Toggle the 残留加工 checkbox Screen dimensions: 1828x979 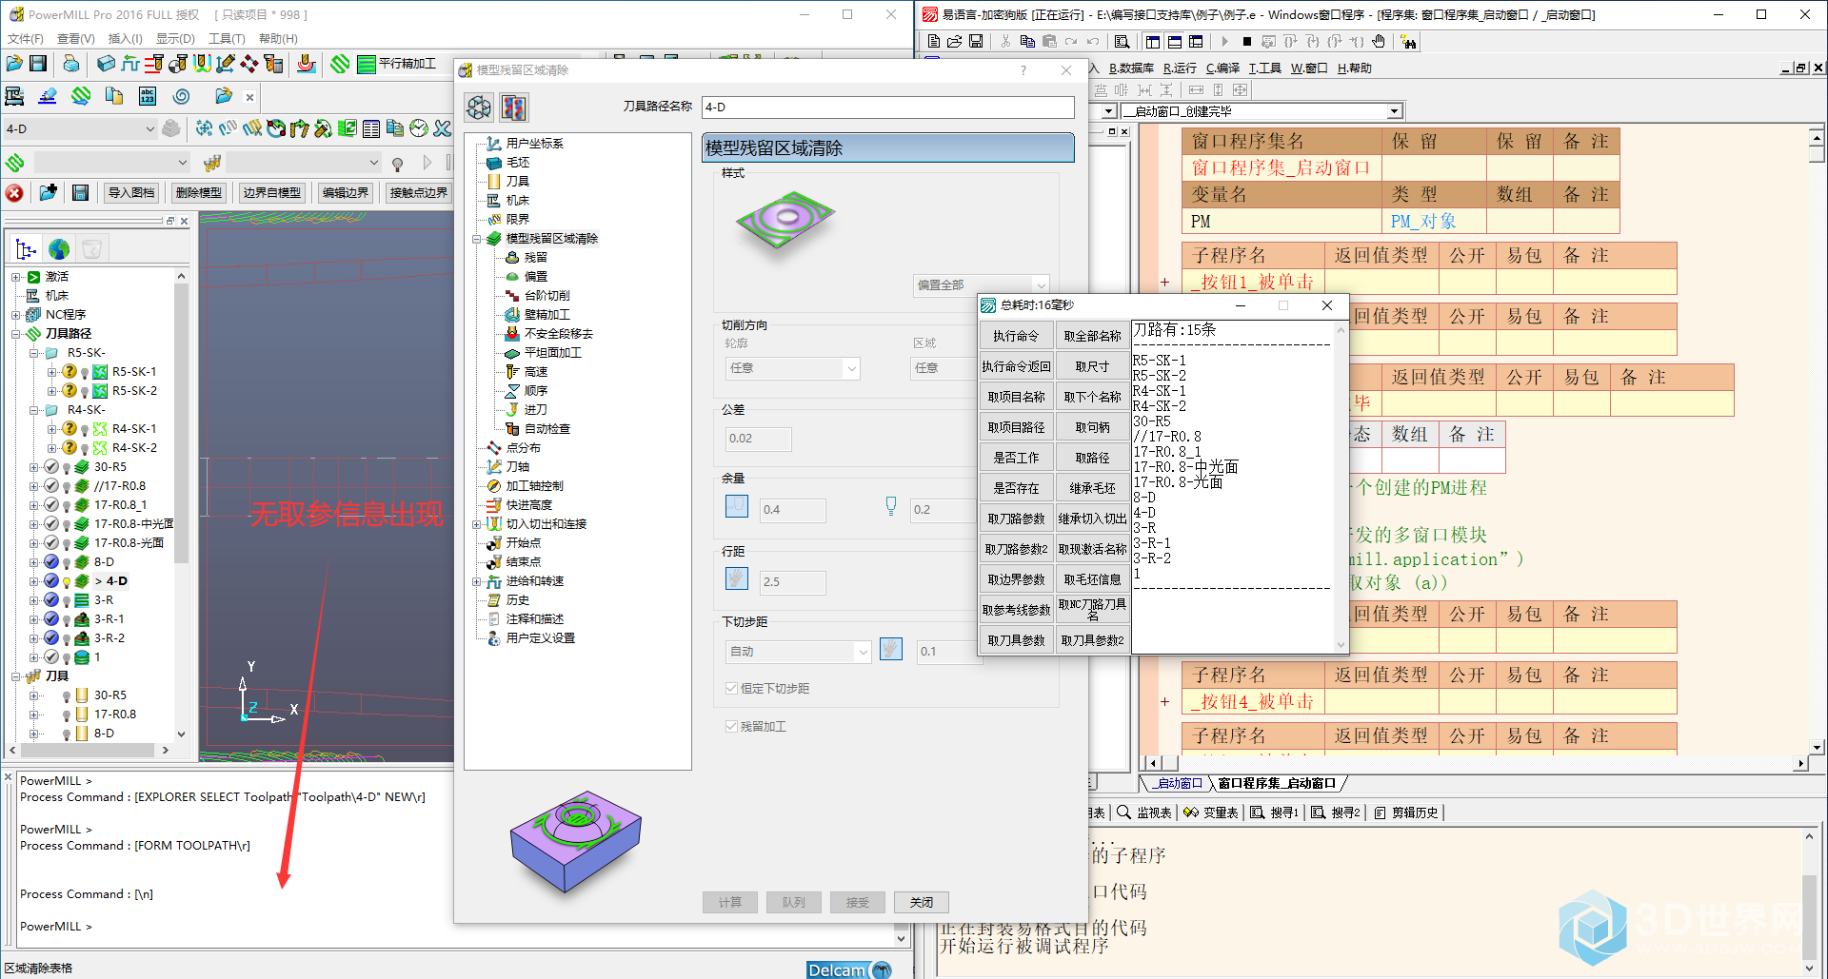point(731,726)
